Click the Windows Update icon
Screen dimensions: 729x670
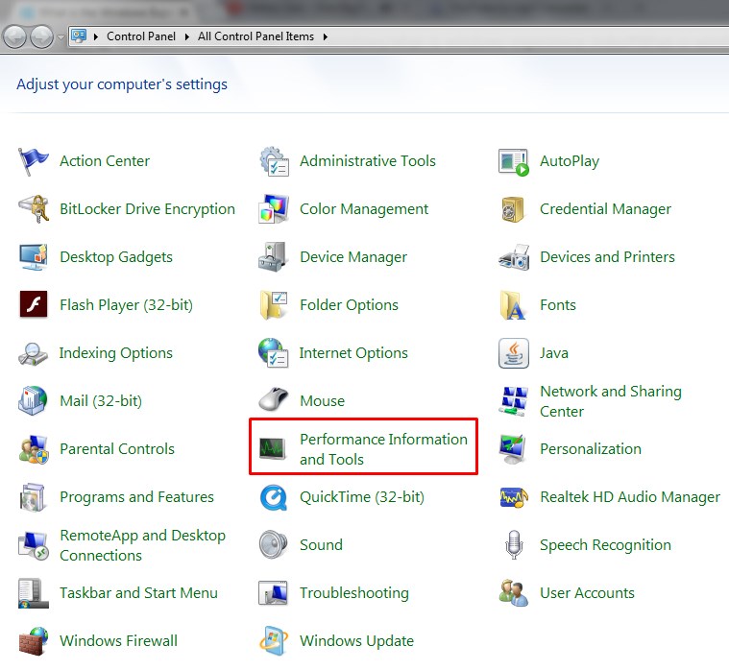click(x=274, y=641)
